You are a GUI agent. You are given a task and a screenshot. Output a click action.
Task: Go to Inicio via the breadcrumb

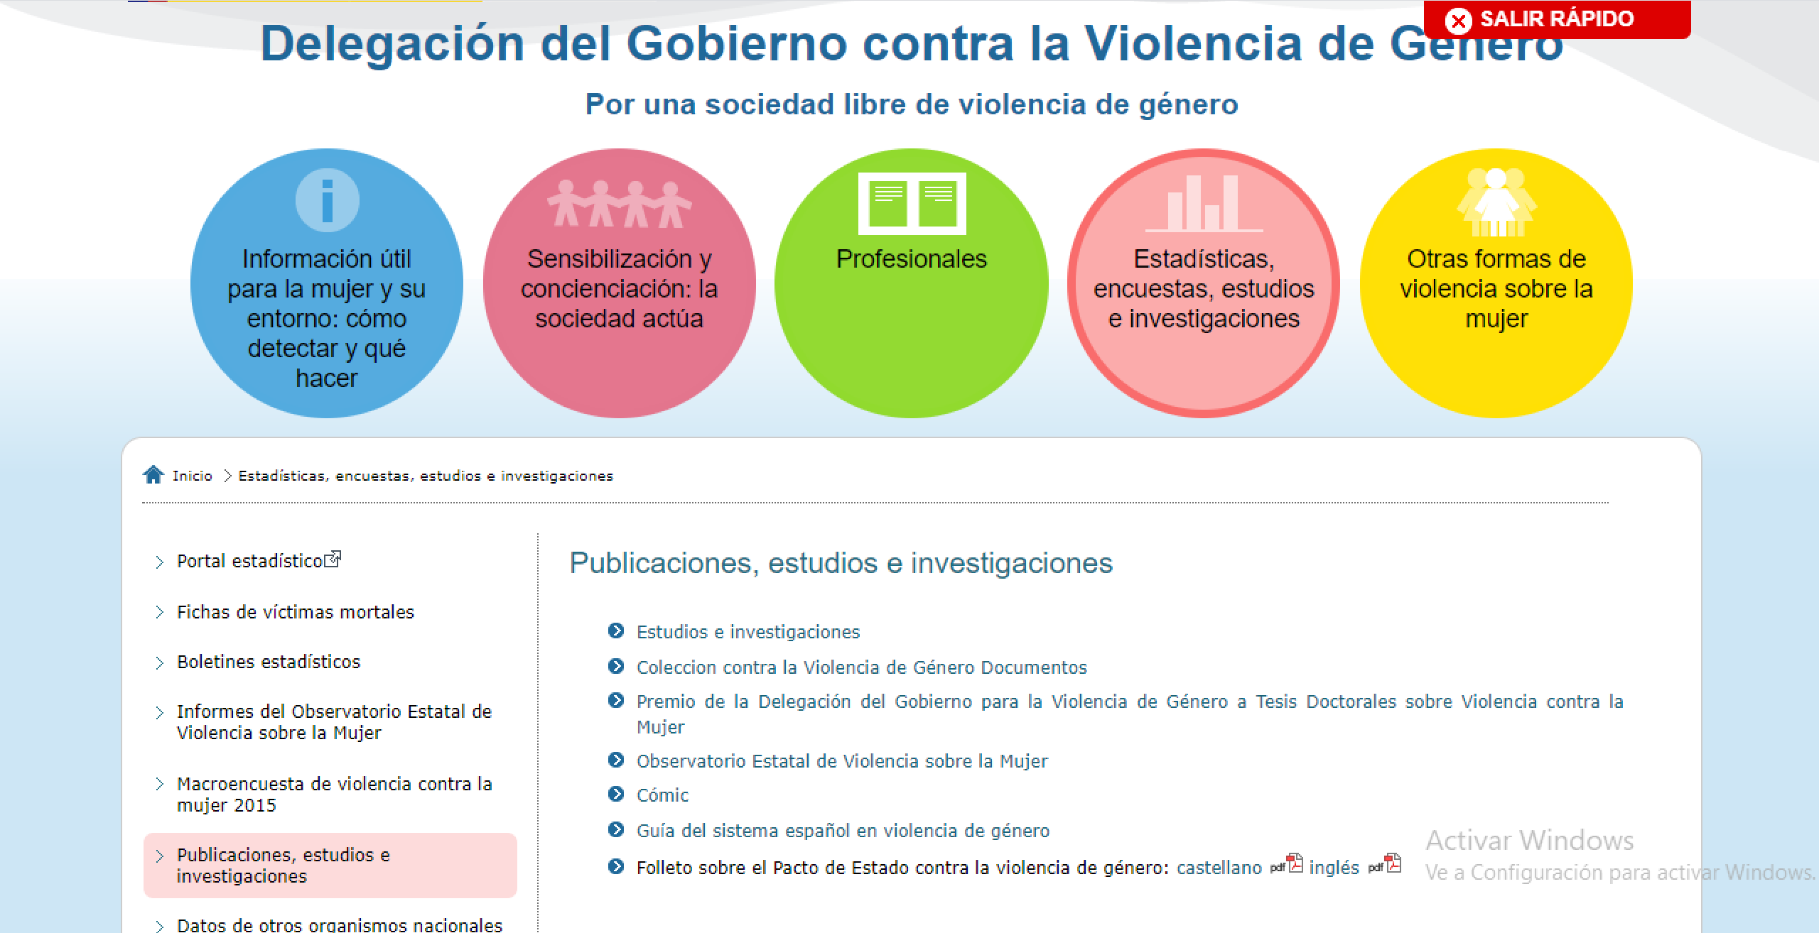click(x=192, y=476)
